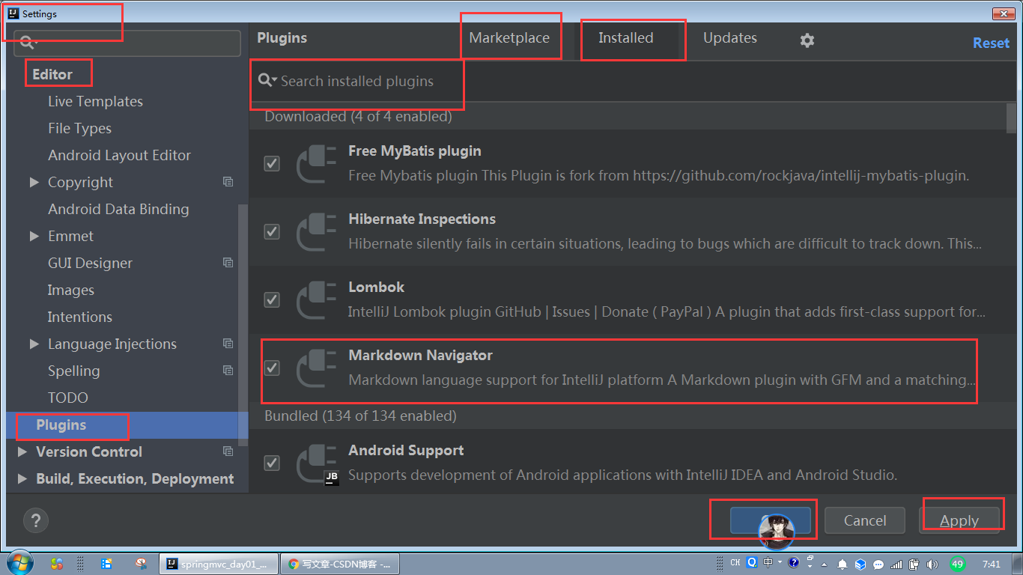Click the Hibernate Inspections plugin icon
This screenshot has width=1023, height=575.
pyautogui.click(x=315, y=231)
